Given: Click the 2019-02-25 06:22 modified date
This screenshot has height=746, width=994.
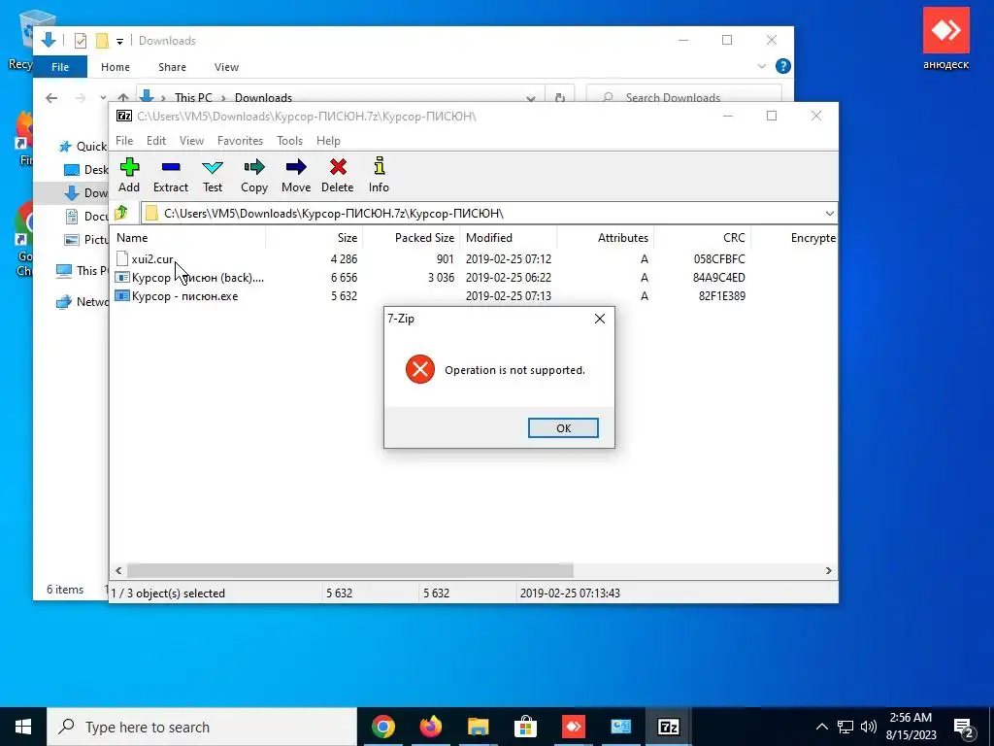Looking at the screenshot, I should click(x=509, y=277).
